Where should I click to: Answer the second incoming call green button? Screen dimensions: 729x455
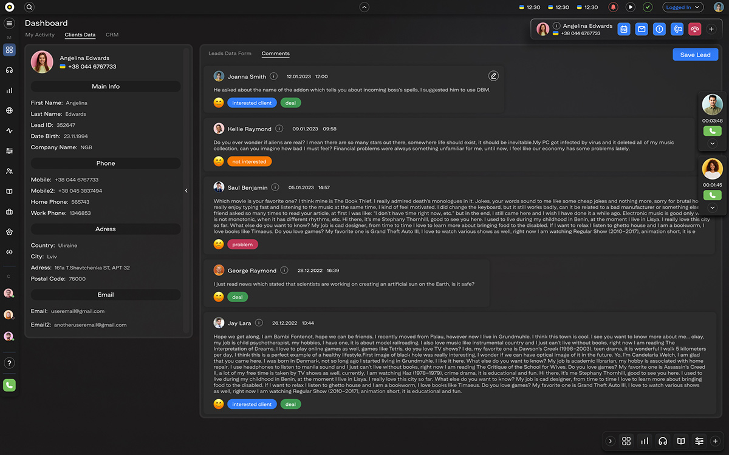coord(712,195)
